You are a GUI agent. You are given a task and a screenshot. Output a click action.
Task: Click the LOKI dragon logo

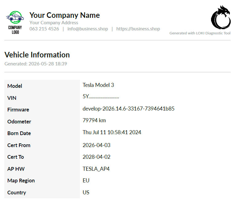(x=221, y=17)
